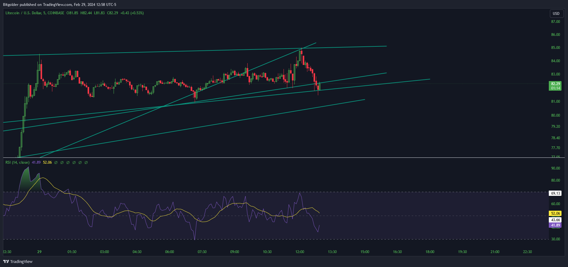Click the 85.00 price axis label
The height and width of the screenshot is (267, 568).
coord(555,48)
